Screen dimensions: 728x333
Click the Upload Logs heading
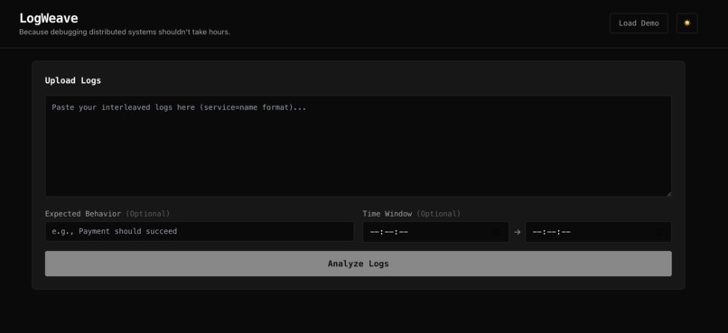click(73, 80)
